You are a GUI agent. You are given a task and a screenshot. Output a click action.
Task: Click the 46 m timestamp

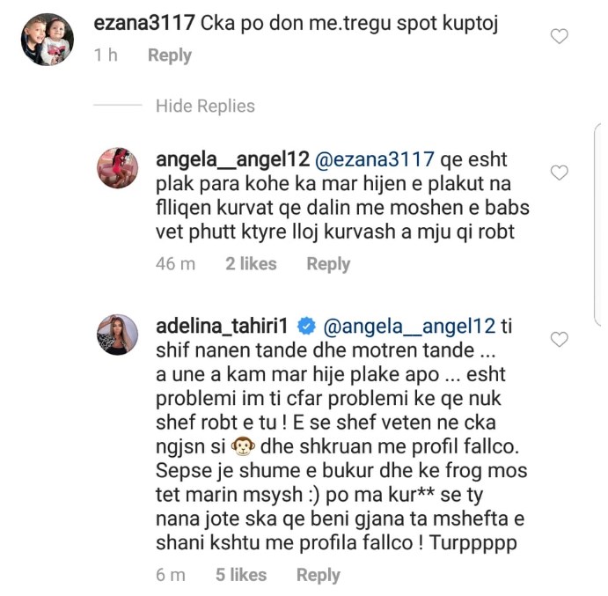coord(175,263)
